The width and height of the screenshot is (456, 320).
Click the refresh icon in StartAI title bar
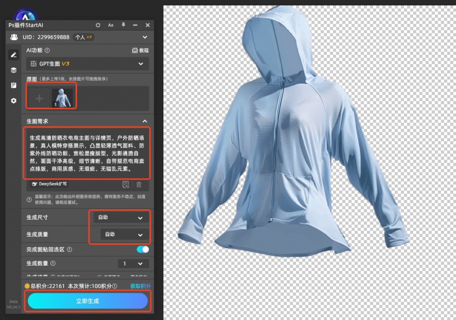point(98,25)
